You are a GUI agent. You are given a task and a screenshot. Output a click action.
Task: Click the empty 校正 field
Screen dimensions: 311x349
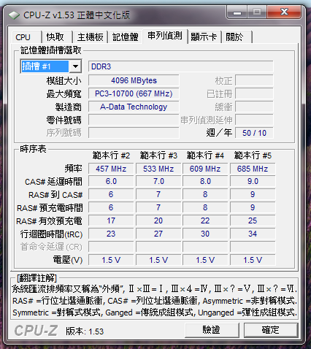254,80
